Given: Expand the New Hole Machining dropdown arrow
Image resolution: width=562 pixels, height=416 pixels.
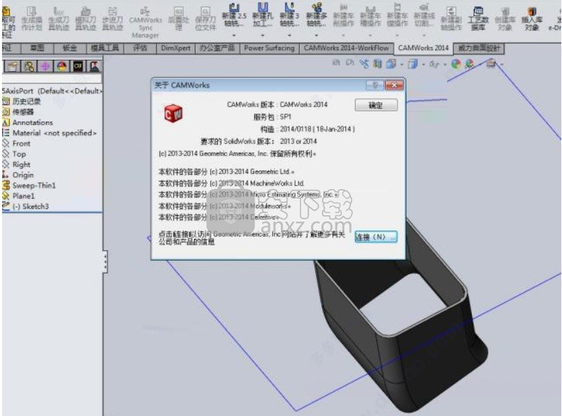Looking at the screenshot, I should click(x=263, y=35).
